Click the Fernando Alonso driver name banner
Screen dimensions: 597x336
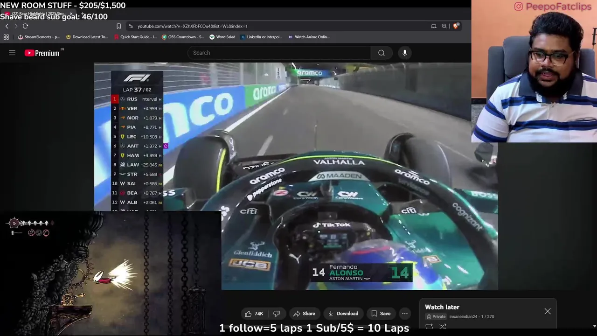coord(362,273)
